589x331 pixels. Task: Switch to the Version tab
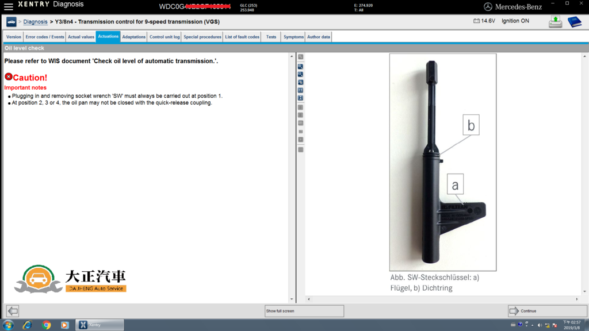click(14, 37)
